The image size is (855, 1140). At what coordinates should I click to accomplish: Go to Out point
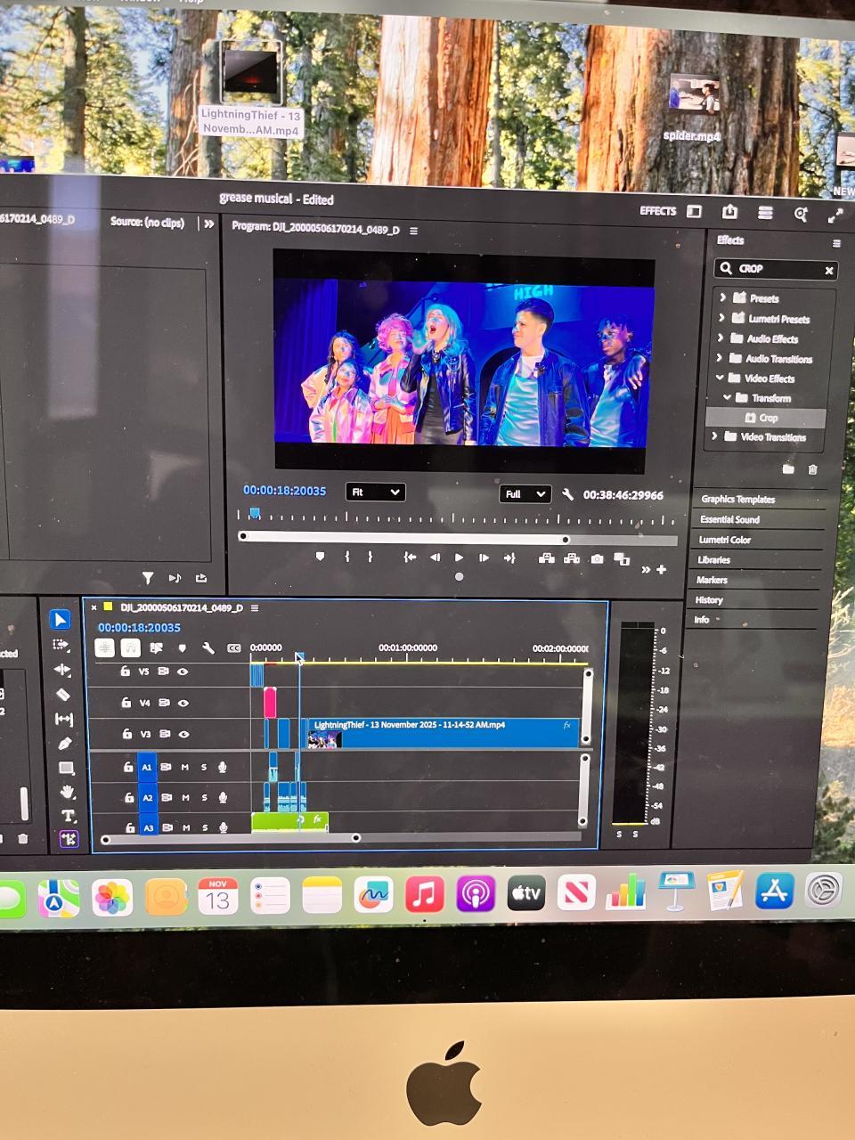point(509,558)
